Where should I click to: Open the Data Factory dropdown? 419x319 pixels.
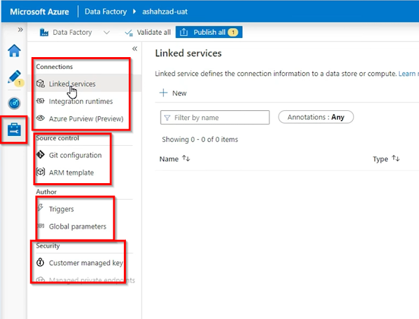(107, 33)
